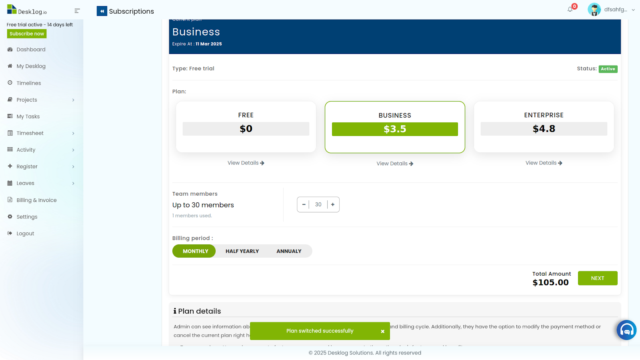Navigate to Billing & Invoice
The height and width of the screenshot is (360, 640).
pos(36,200)
